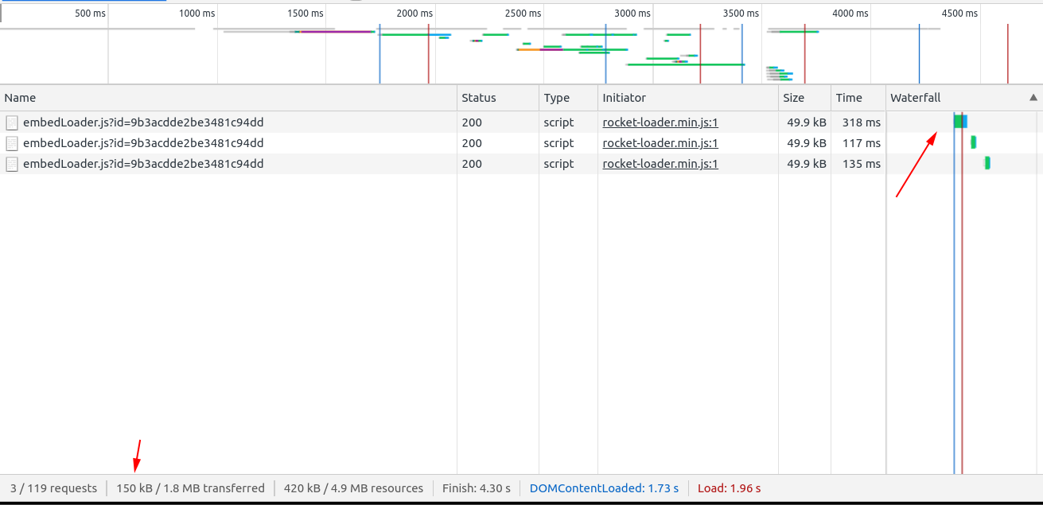This screenshot has width=1043, height=505.
Task: Click the 2000 ms label in the timeline overview
Action: [414, 14]
